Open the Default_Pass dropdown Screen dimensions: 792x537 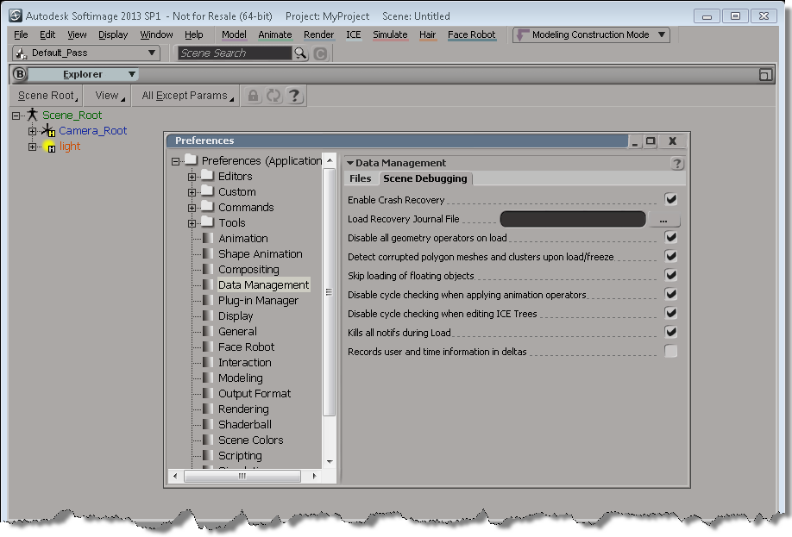(x=86, y=53)
